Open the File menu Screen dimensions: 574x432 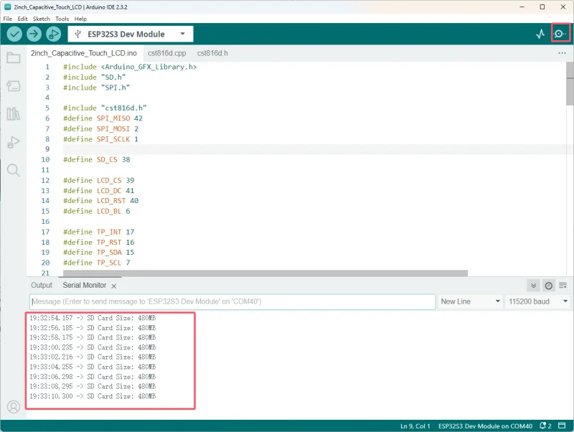coord(7,19)
